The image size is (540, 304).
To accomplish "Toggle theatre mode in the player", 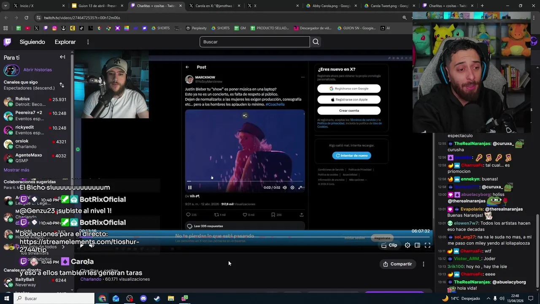I will (417, 245).
